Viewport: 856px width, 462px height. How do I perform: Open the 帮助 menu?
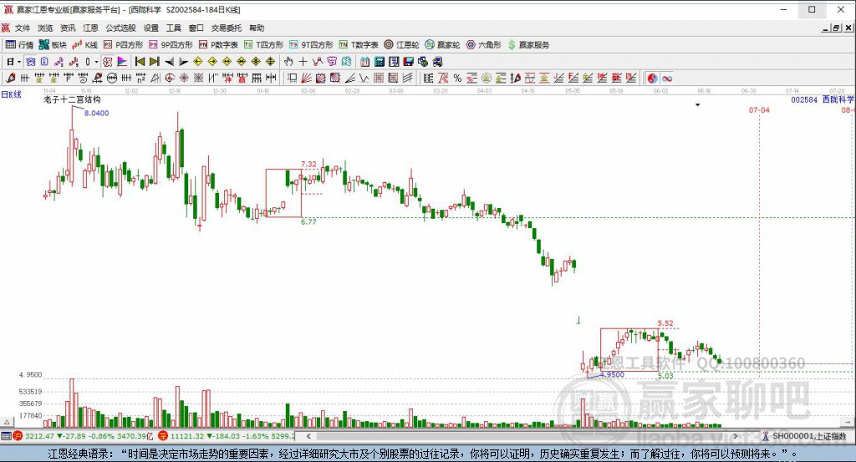coord(257,28)
